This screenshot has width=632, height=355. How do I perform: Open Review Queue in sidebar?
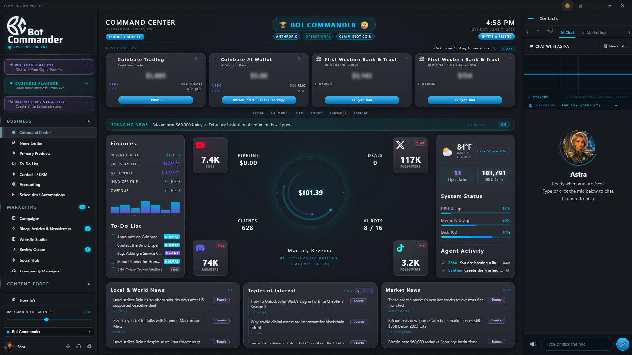[x=32, y=249]
